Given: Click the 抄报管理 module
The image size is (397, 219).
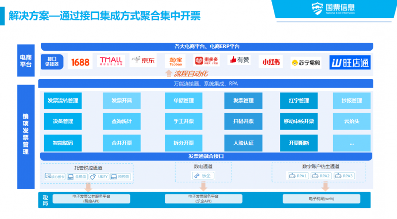Looking at the screenshot, I should [x=352, y=101].
